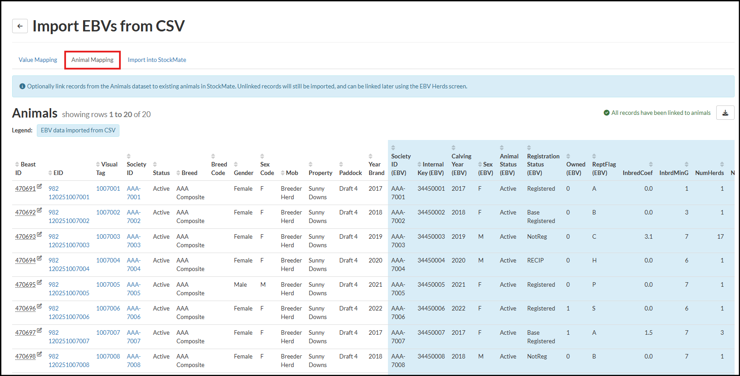Viewport: 740px width, 376px height.
Task: Click Beast ID 470695 cell
Action: [x=25, y=285]
